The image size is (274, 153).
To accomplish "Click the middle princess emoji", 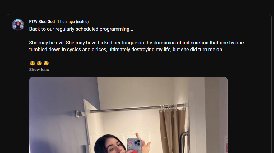I will coord(39,63).
